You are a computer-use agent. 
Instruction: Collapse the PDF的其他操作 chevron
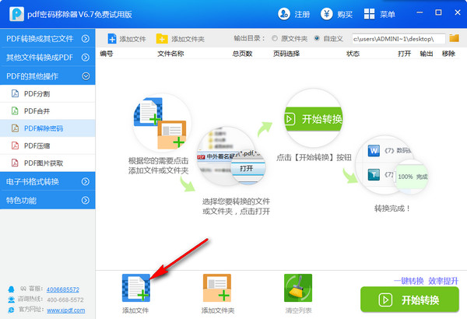tap(86, 76)
